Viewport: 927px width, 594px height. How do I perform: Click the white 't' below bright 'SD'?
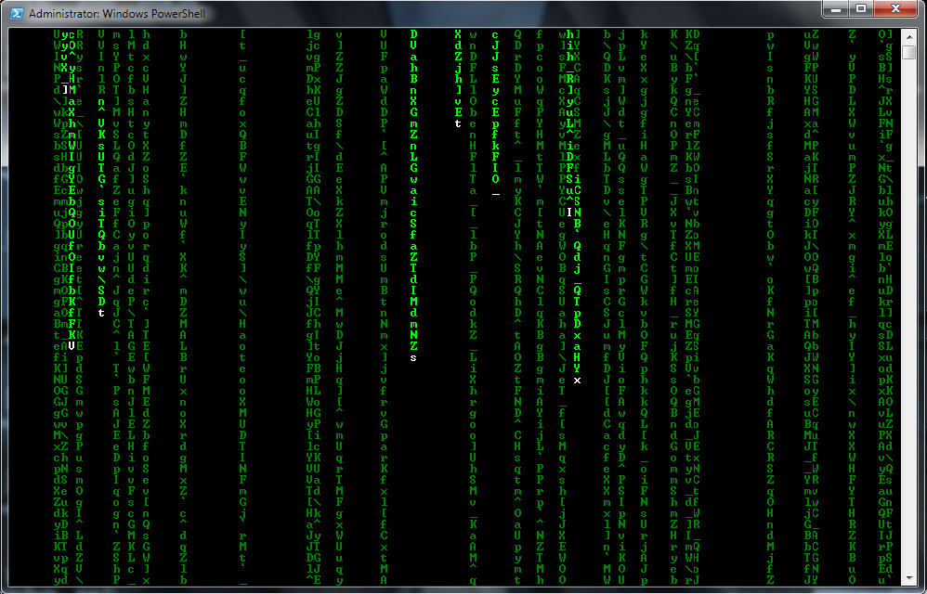101,313
